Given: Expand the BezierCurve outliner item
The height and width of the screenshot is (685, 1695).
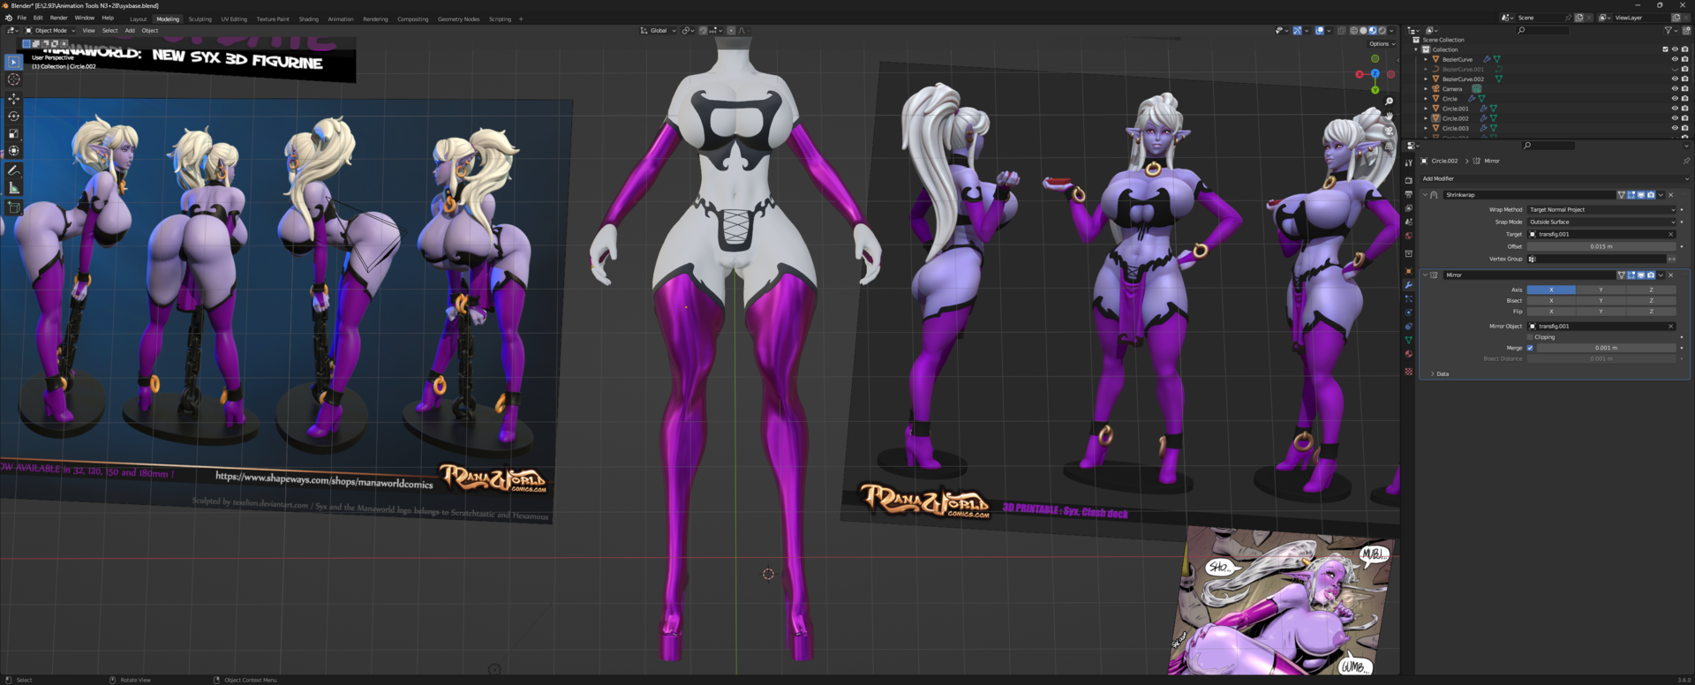Looking at the screenshot, I should (x=1426, y=59).
